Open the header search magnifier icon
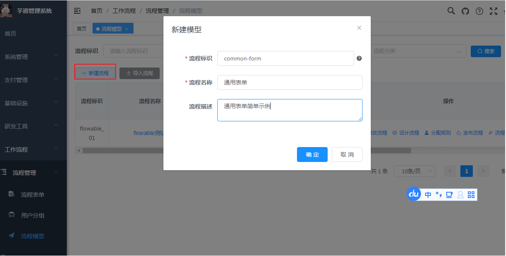Screen dimensions: 506x256 [451, 11]
